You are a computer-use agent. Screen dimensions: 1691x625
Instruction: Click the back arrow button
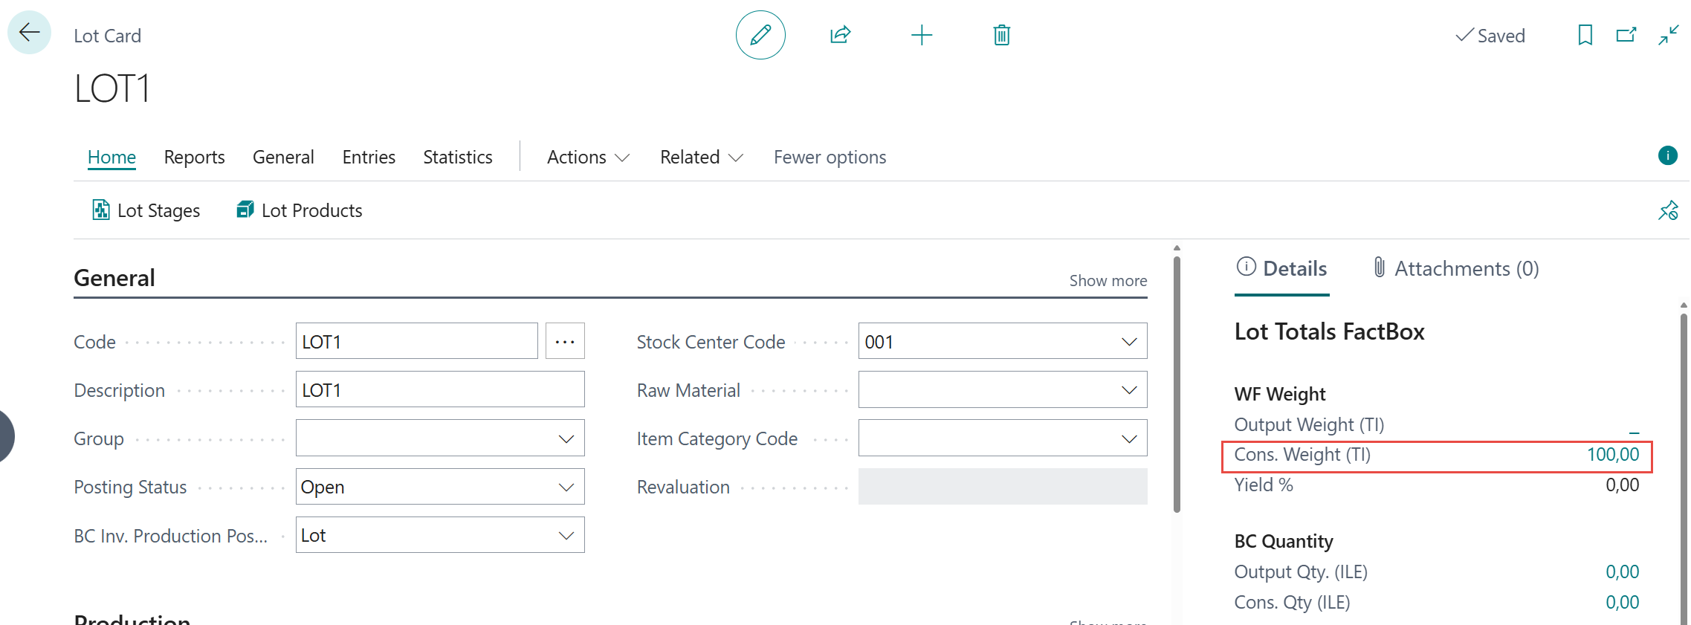point(29,33)
